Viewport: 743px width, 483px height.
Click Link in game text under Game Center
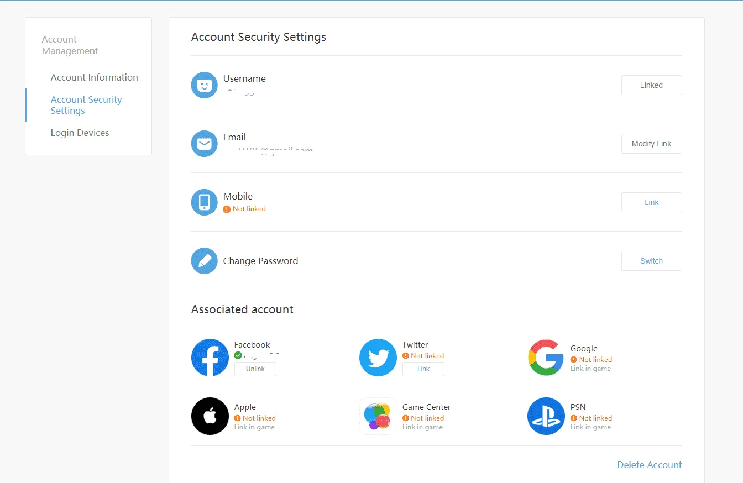pyautogui.click(x=422, y=427)
